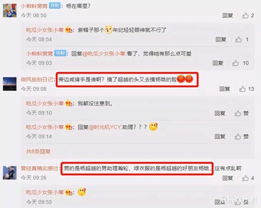Open 微风旅拍日记 user profile name
Screen dimensions: 261x208
(37, 79)
